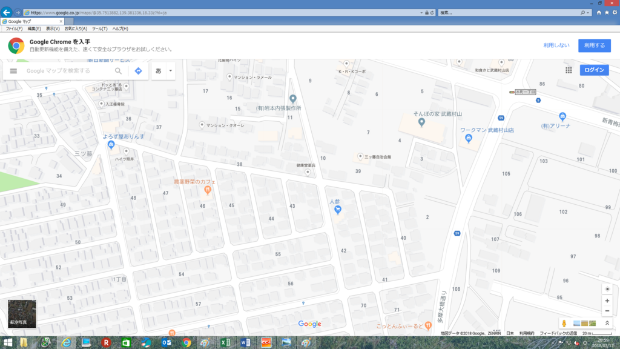Click the ワークマン 武蔵村山店 shop pin
This screenshot has height=349, width=620.
click(469, 138)
